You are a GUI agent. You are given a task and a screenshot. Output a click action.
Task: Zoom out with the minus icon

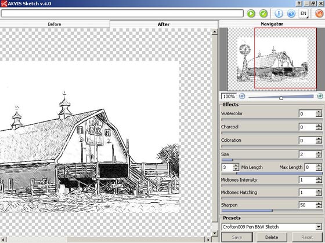click(242, 96)
